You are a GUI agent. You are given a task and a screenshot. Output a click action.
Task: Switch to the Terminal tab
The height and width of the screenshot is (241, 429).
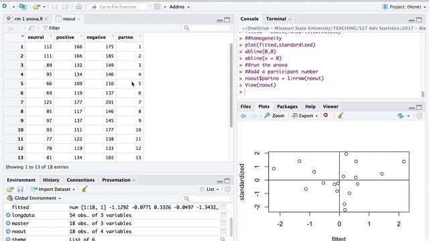pyautogui.click(x=275, y=19)
